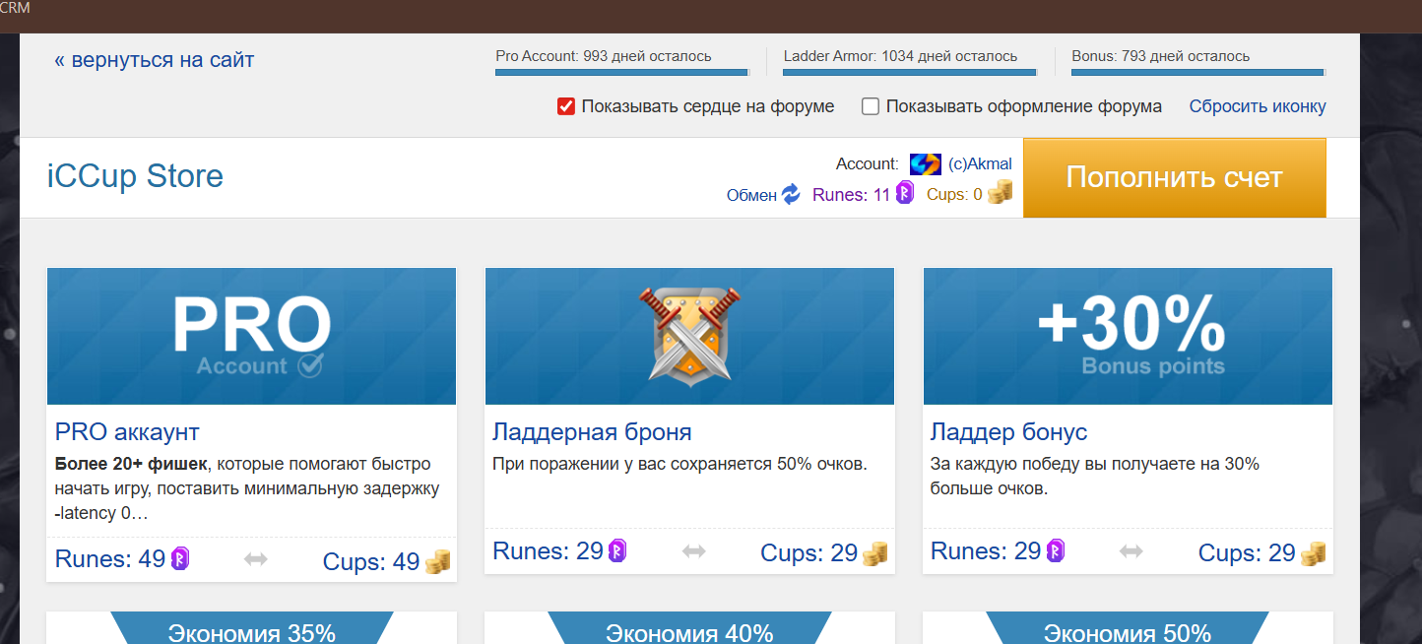Click the exchange arrows icon next to Обмен
The width and height of the screenshot is (1422, 644).
click(792, 194)
